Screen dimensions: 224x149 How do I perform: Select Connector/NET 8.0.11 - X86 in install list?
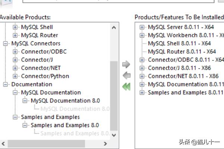click(x=183, y=76)
